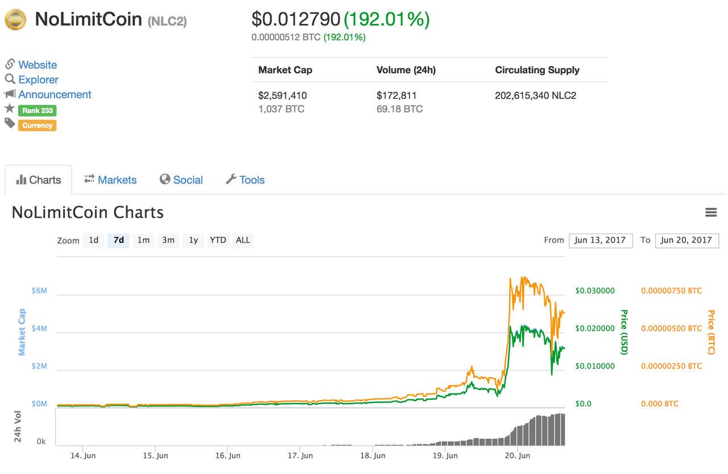Click the $0.030000 USD axis tick
Viewport: 728px width, 474px height.
click(x=595, y=290)
